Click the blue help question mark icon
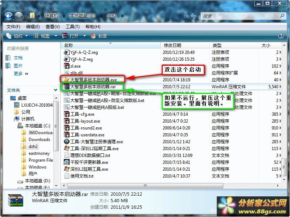The width and height of the screenshot is (290, 217). click(x=281, y=36)
